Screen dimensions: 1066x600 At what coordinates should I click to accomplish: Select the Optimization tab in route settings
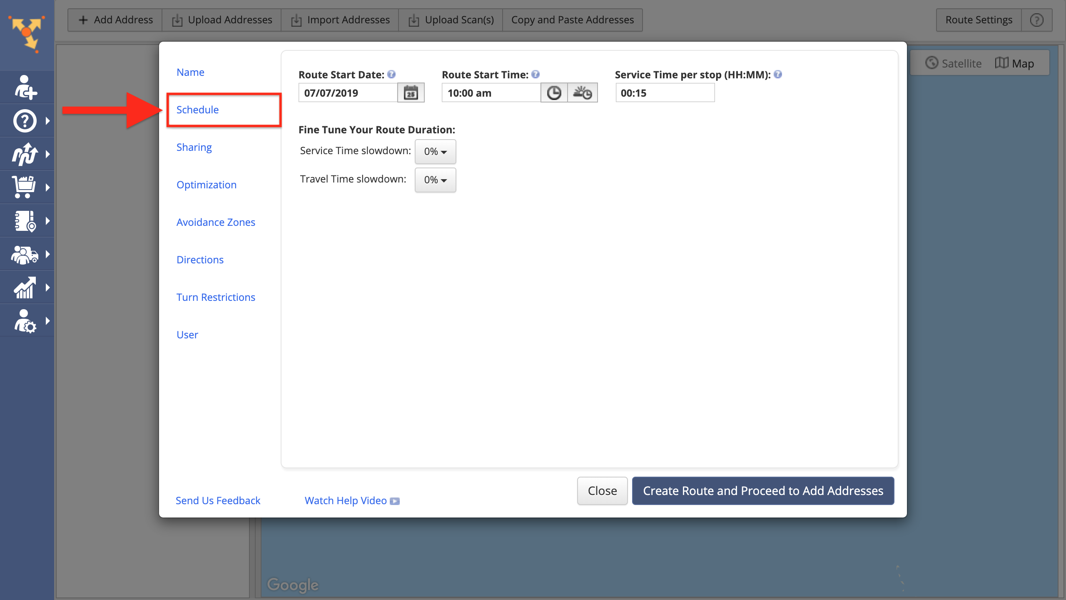click(x=207, y=185)
